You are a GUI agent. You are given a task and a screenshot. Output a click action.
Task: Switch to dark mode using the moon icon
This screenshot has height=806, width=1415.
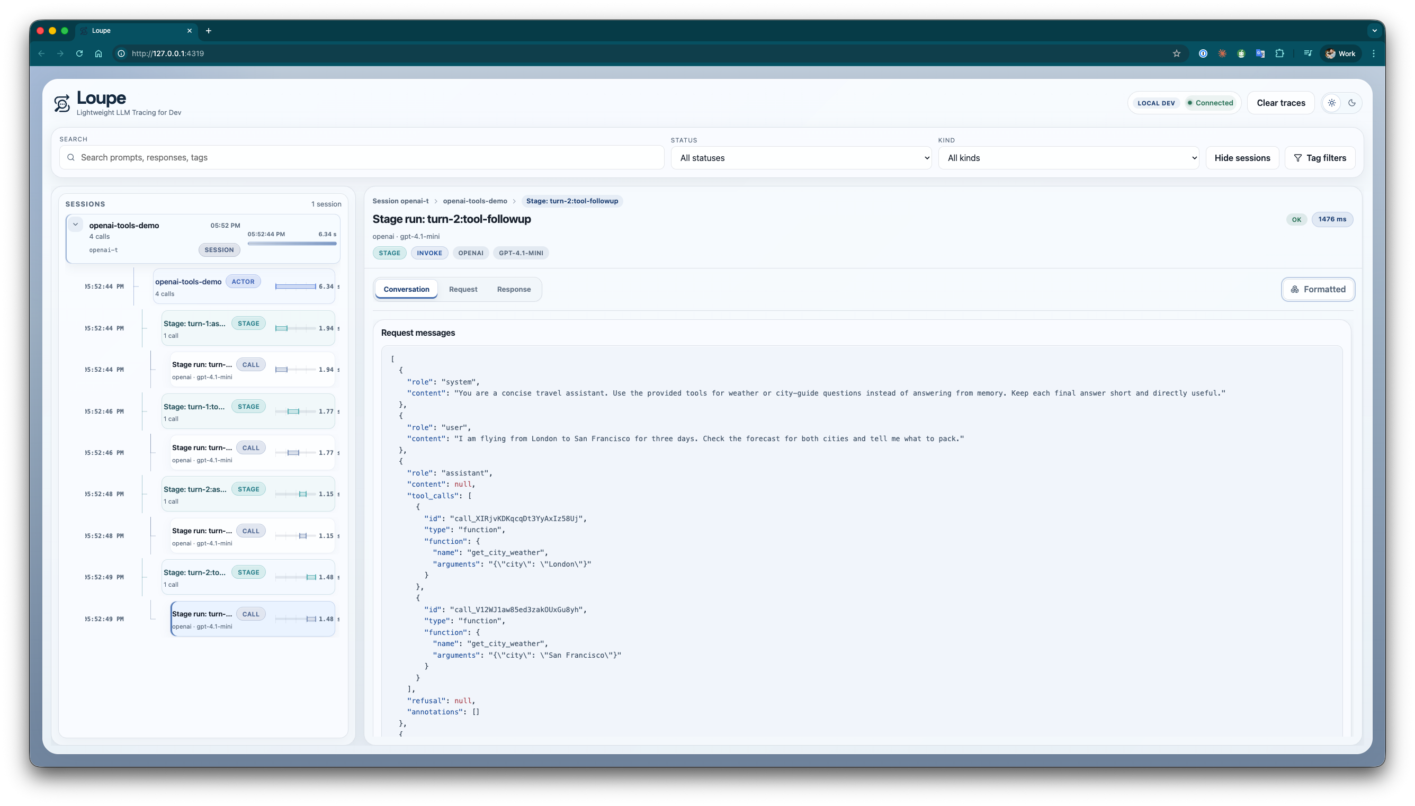(x=1353, y=102)
